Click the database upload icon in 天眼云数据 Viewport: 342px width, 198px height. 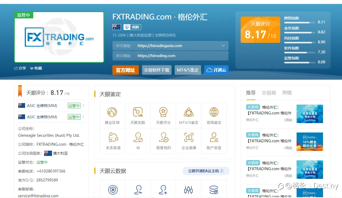(x=214, y=190)
